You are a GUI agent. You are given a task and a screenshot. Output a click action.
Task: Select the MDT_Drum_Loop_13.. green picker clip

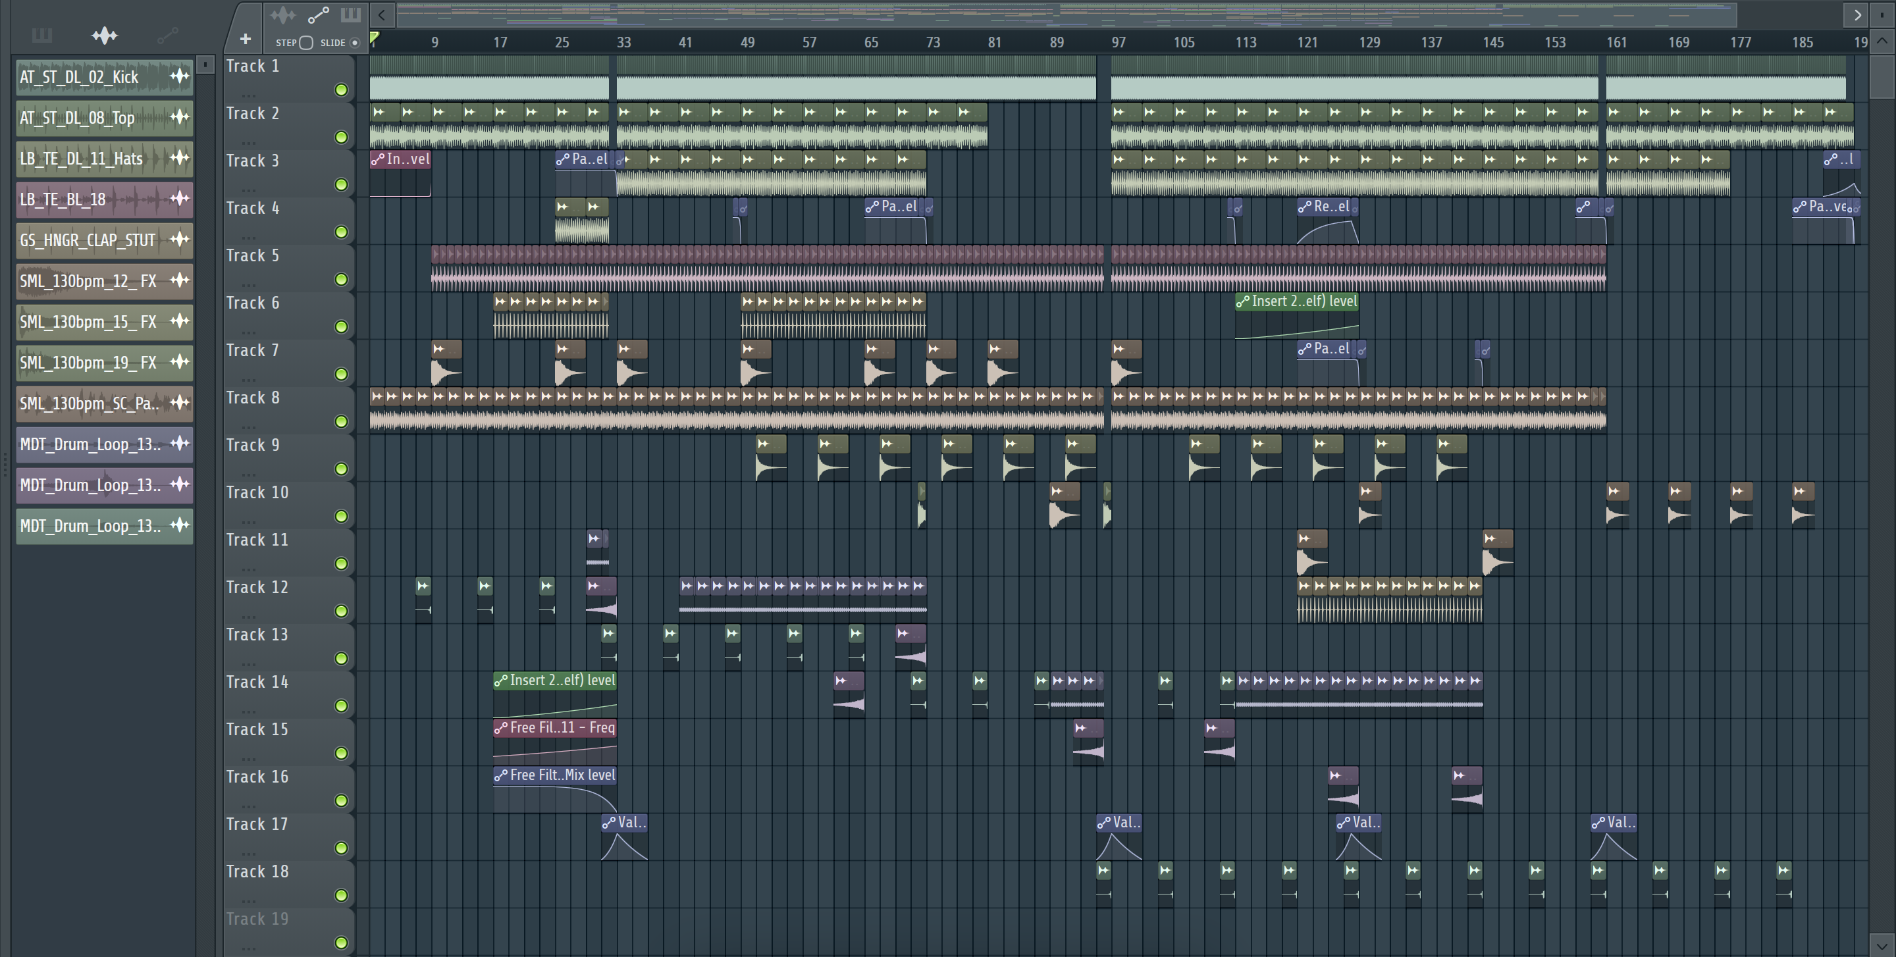coord(105,526)
